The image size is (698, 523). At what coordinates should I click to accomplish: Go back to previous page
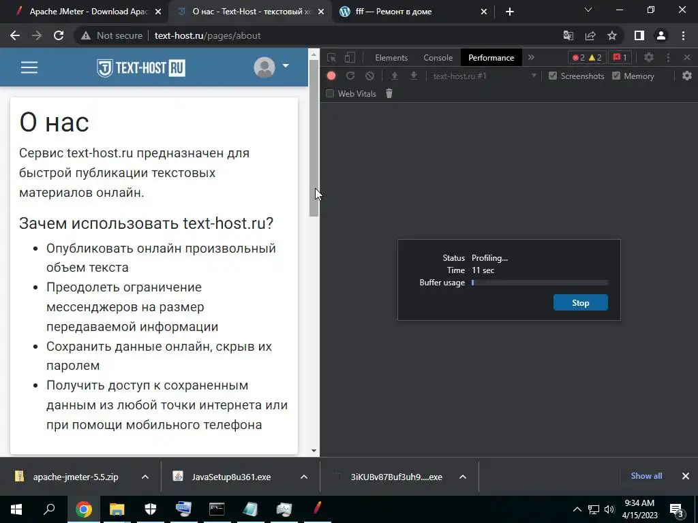coord(15,35)
